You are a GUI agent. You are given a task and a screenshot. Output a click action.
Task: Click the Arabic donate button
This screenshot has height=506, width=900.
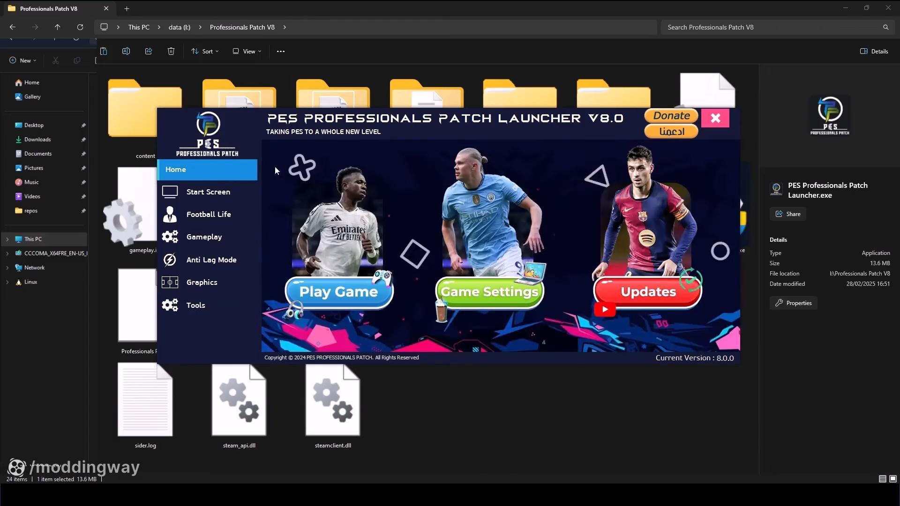coord(671,132)
